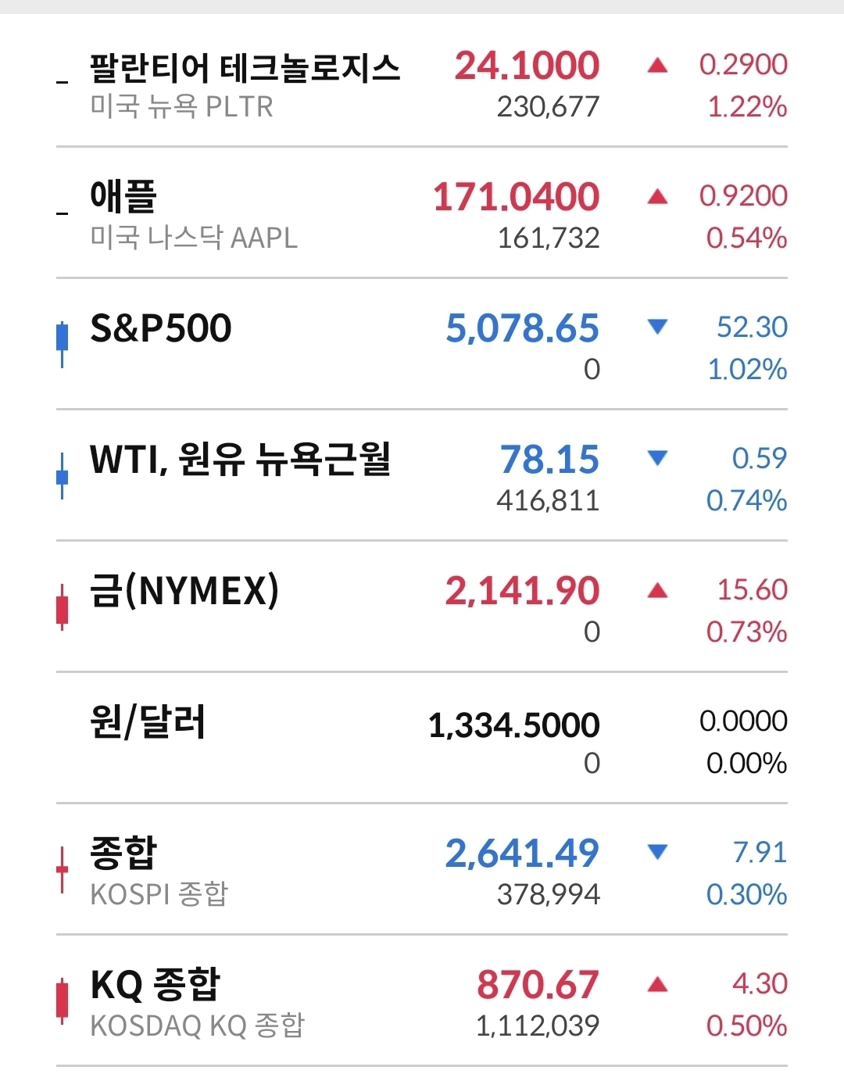Click the red up arrow for 팔란티어 테크놀로지스

[x=658, y=65]
